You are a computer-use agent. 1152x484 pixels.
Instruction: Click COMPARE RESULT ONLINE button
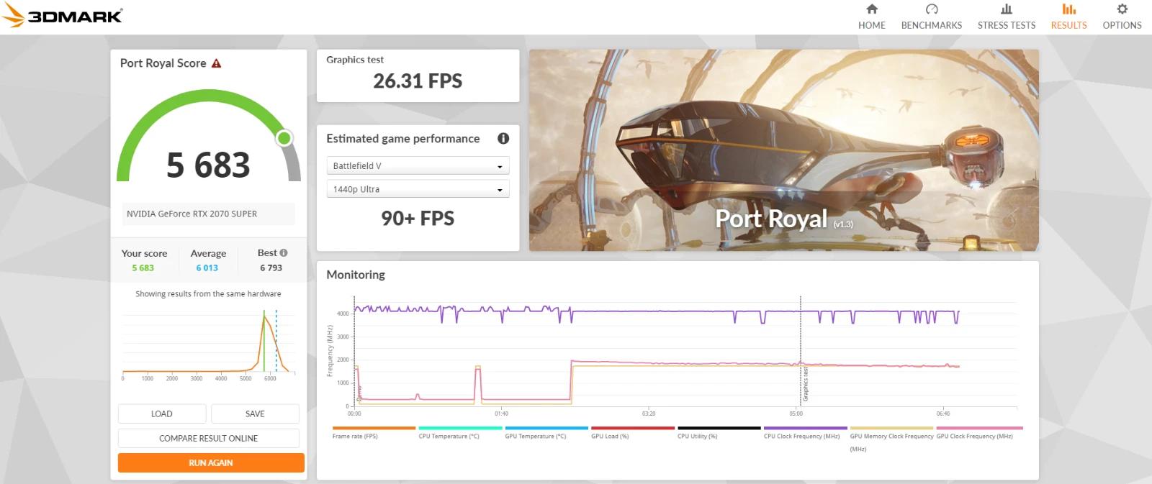[x=208, y=438]
